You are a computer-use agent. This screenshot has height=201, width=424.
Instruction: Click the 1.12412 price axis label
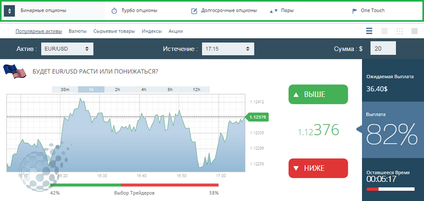[257, 102]
